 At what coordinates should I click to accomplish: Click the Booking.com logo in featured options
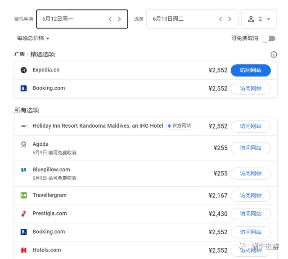pyautogui.click(x=23, y=88)
